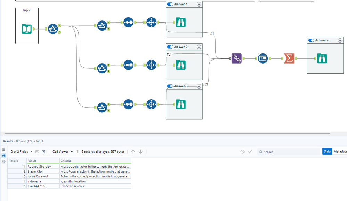Switch off the Answer 4 container
Viewport: 347px width, 201px height.
[x=311, y=40]
